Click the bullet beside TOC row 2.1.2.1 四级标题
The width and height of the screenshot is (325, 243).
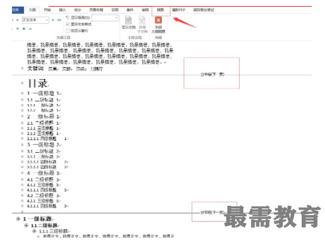pyautogui.click(x=22, y=139)
